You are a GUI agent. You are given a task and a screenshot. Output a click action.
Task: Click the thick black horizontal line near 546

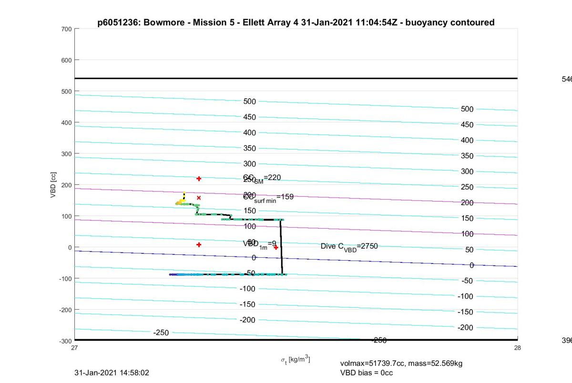click(296, 78)
